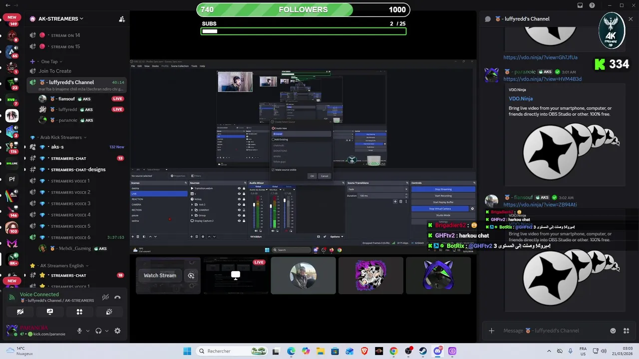This screenshot has width=639, height=359.
Task: Open luffyredd's Channel in the channel list
Action: pyautogui.click(x=77, y=85)
